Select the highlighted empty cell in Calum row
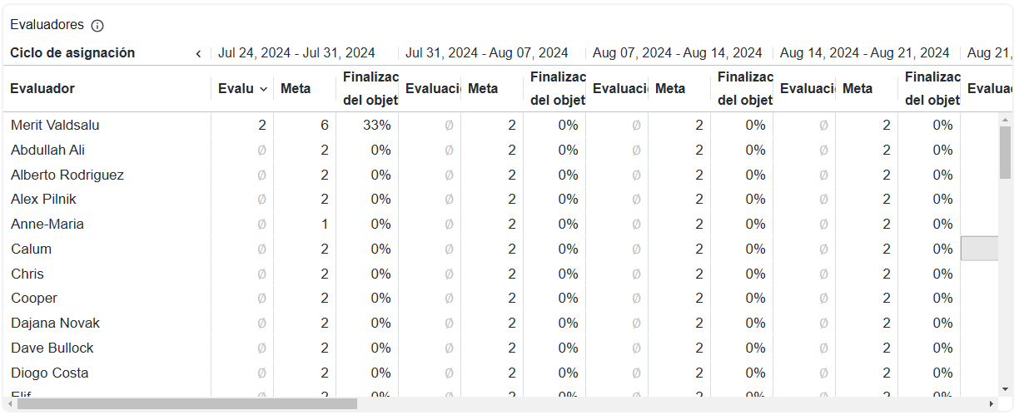1019x415 pixels. pyautogui.click(x=980, y=249)
